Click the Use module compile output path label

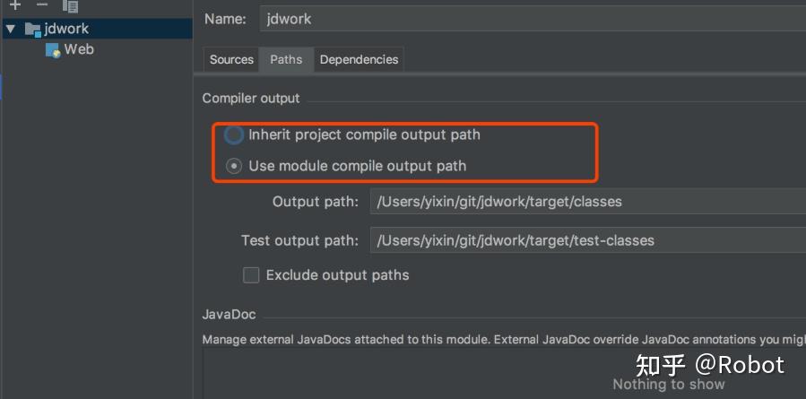[x=357, y=166]
